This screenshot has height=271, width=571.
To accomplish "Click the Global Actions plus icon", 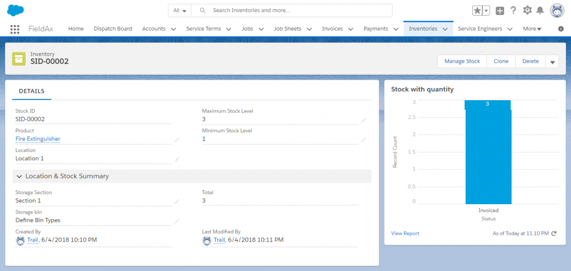I will coord(500,11).
